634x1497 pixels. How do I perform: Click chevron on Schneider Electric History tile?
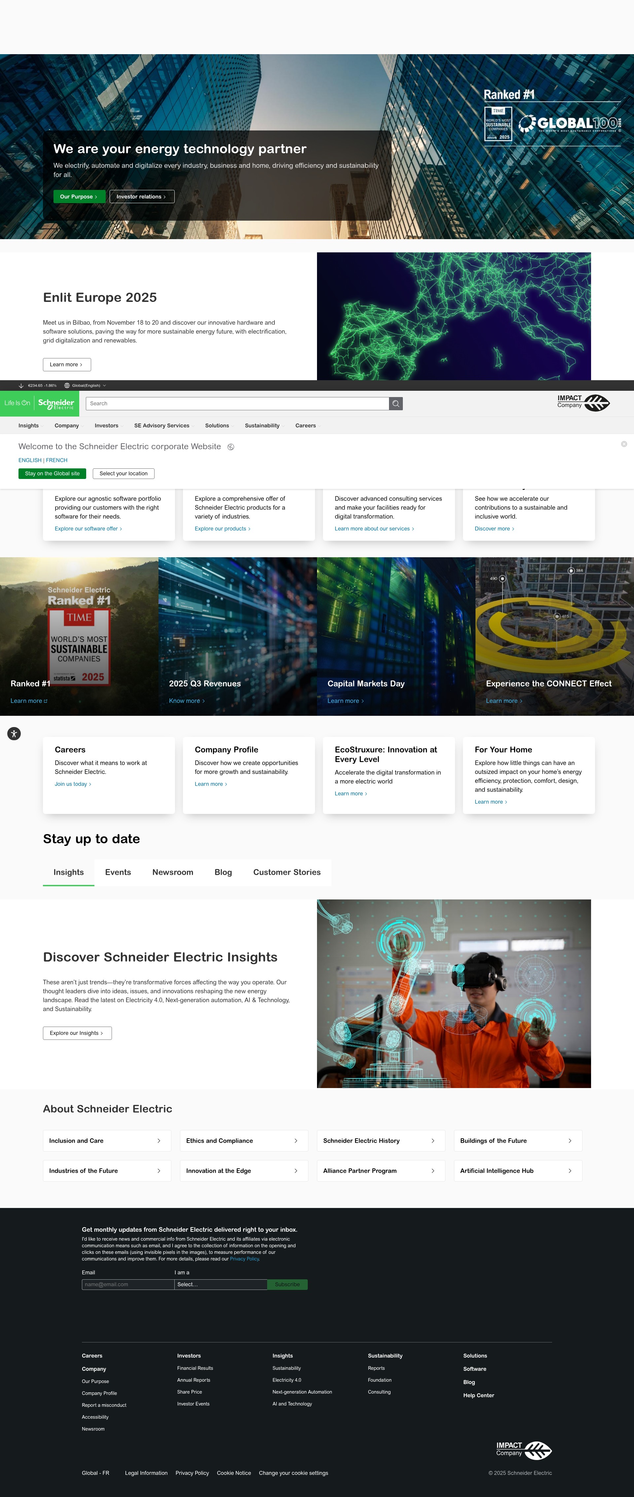click(433, 1141)
